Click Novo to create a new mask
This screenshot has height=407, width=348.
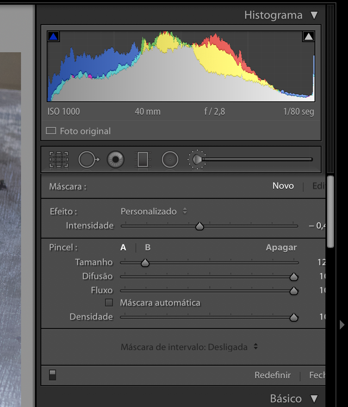(283, 186)
